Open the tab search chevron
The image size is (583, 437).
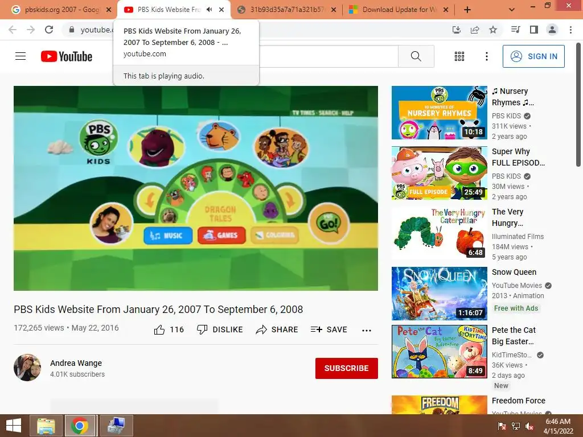pos(512,10)
